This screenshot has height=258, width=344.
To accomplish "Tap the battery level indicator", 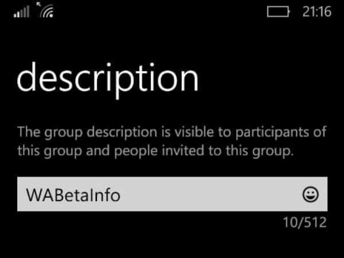I will coord(279,12).
